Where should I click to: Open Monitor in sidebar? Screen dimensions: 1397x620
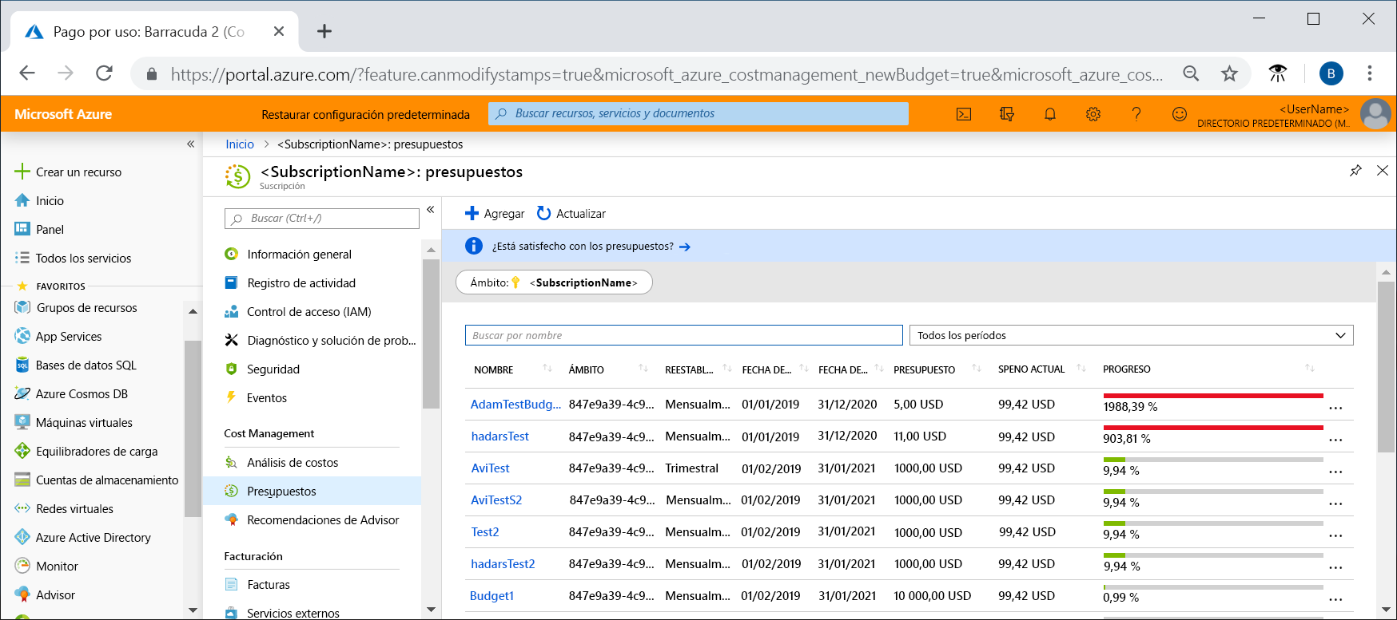click(57, 567)
